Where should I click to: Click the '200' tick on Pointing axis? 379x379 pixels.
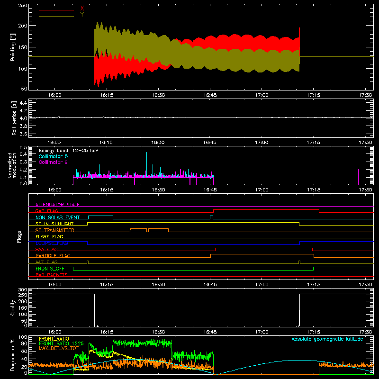(23, 26)
